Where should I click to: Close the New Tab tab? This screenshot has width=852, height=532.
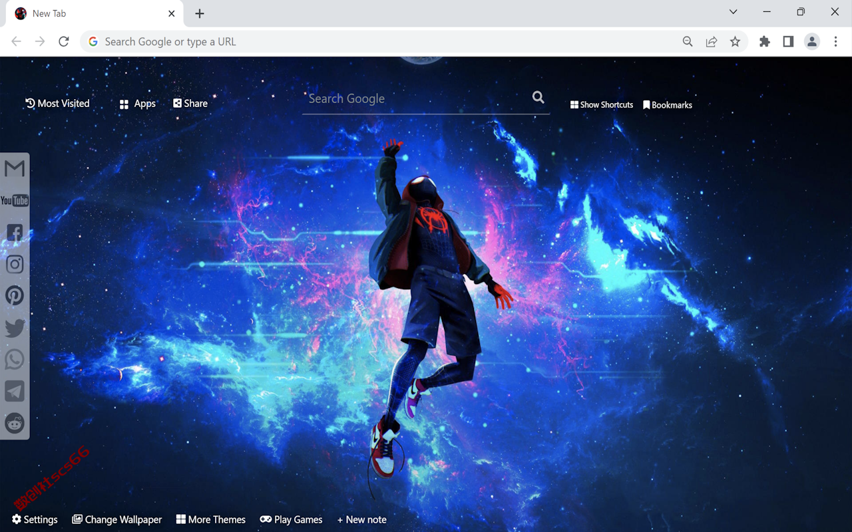point(172,13)
